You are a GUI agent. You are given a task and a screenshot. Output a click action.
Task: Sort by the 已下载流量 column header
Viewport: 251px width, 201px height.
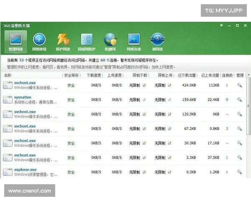(187, 75)
